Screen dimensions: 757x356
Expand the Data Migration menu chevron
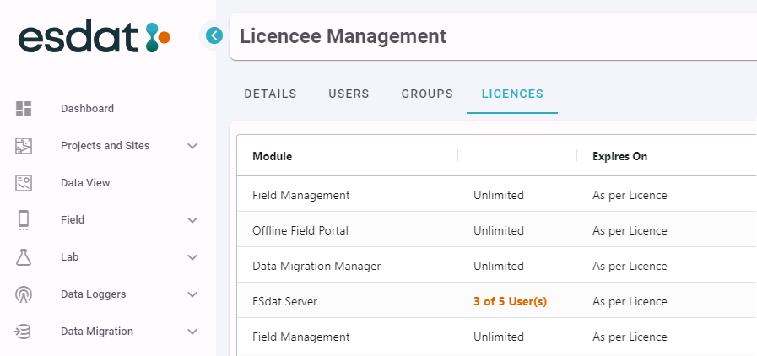pos(192,332)
